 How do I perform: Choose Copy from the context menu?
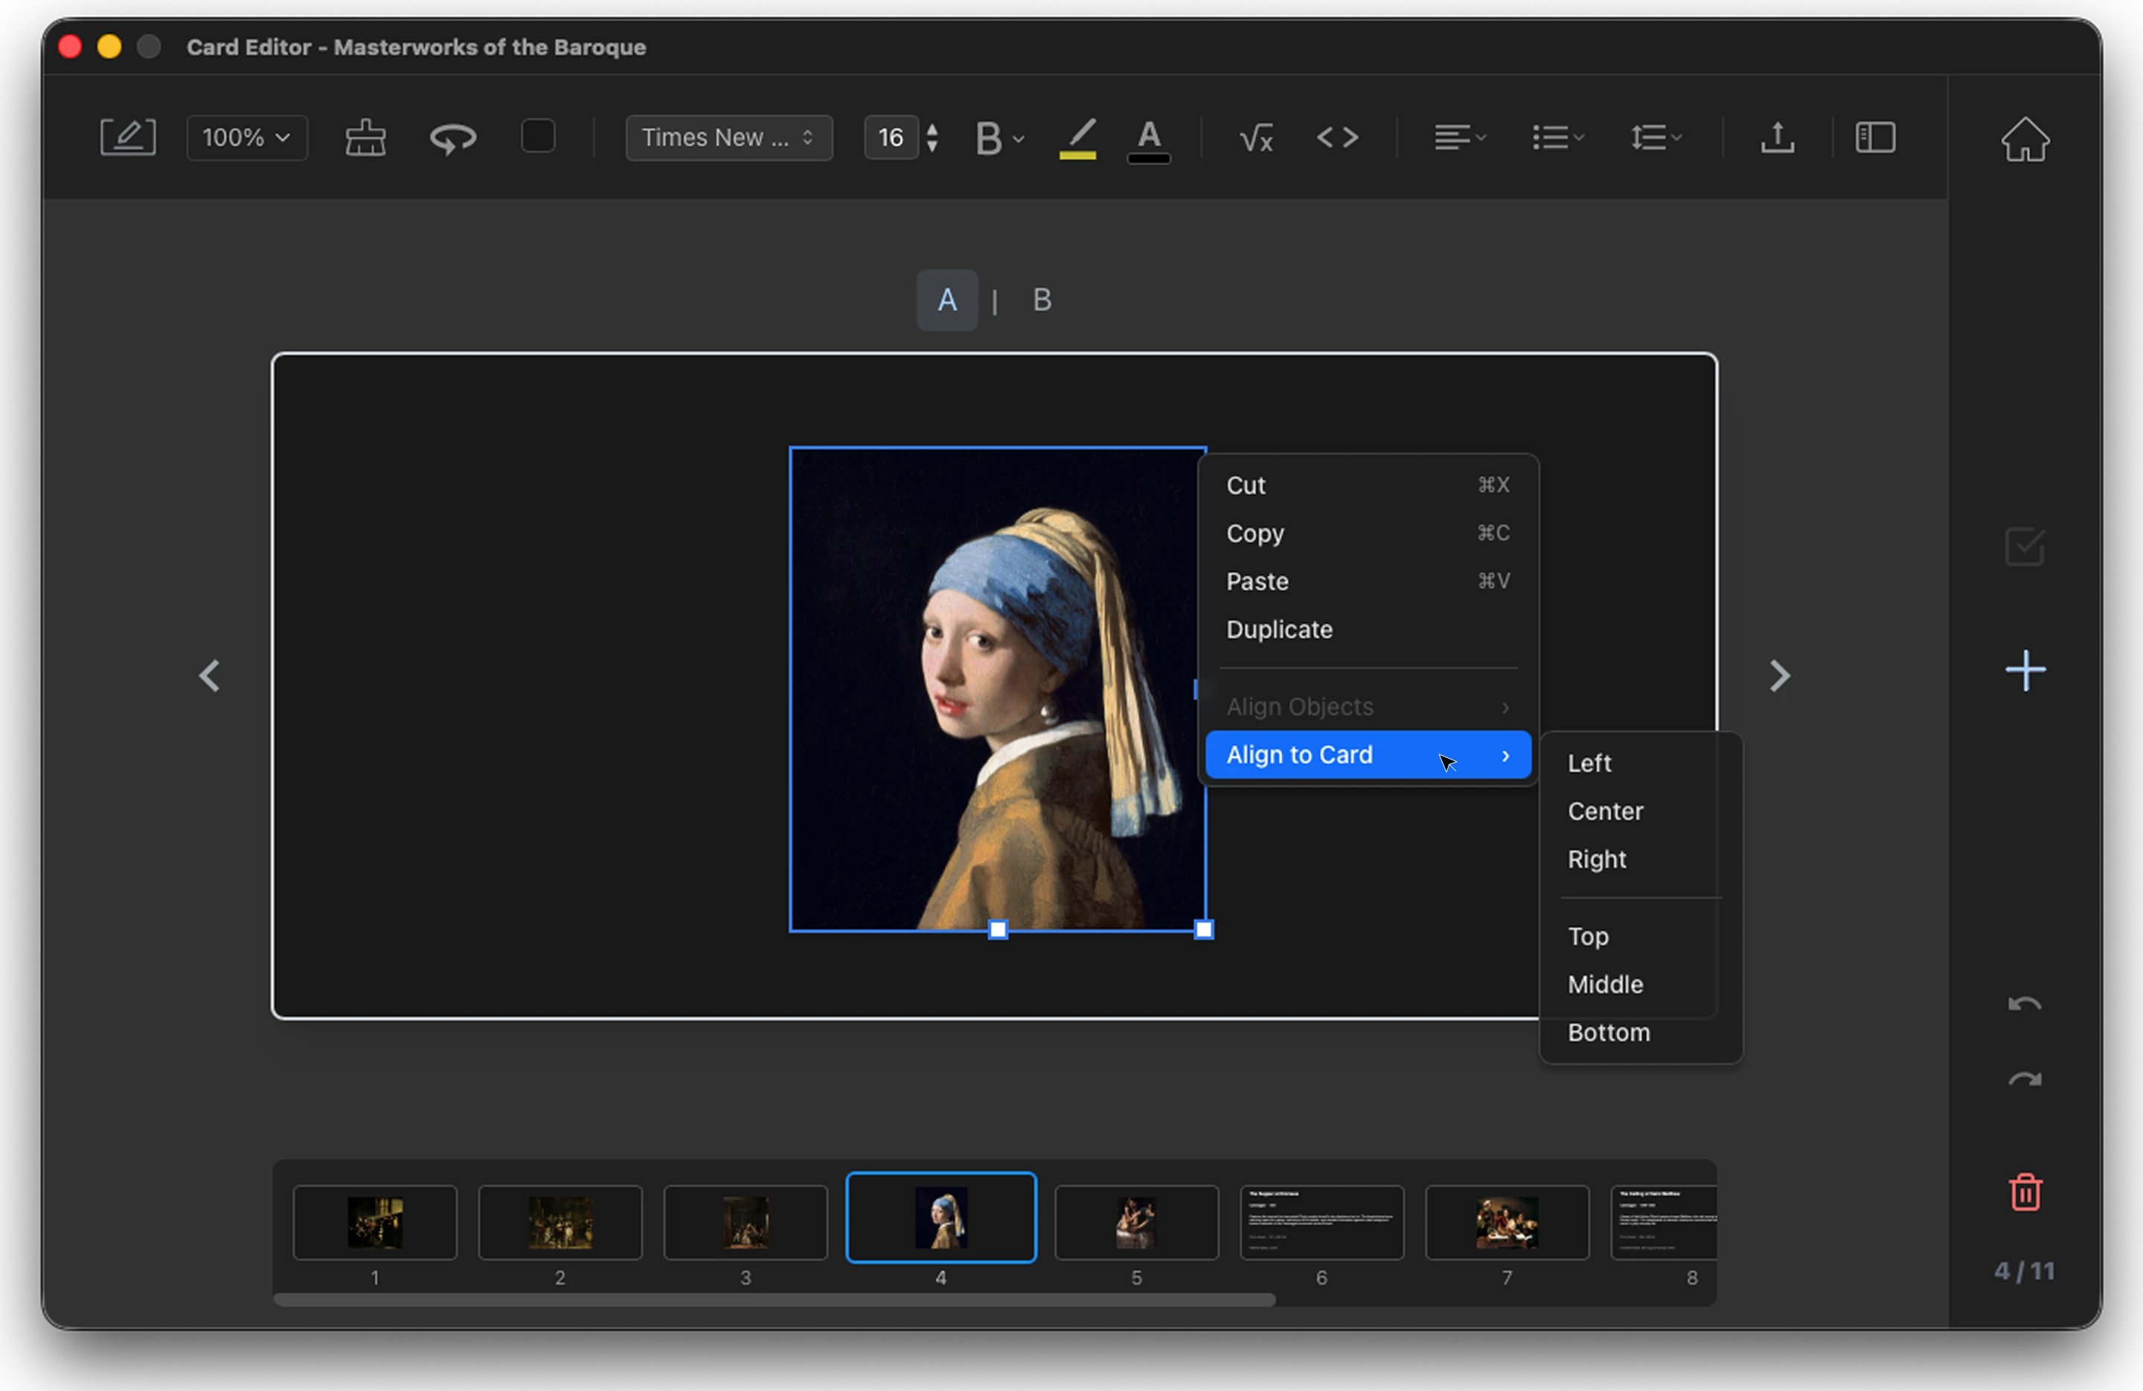pyautogui.click(x=1368, y=533)
